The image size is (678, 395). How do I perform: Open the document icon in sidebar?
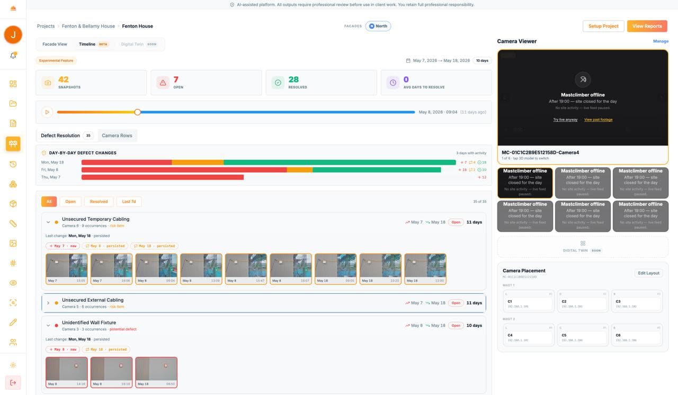13,123
